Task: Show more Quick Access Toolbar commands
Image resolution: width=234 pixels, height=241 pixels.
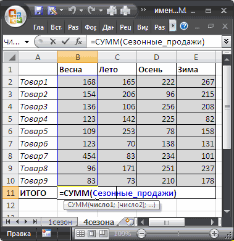Action: pyautogui.click(x=143, y=10)
